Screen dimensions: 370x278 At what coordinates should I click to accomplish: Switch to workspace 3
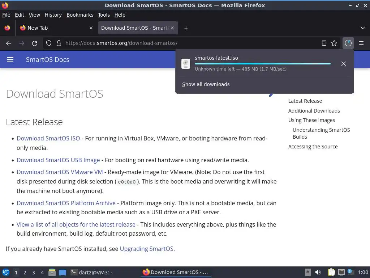[x=34, y=273]
